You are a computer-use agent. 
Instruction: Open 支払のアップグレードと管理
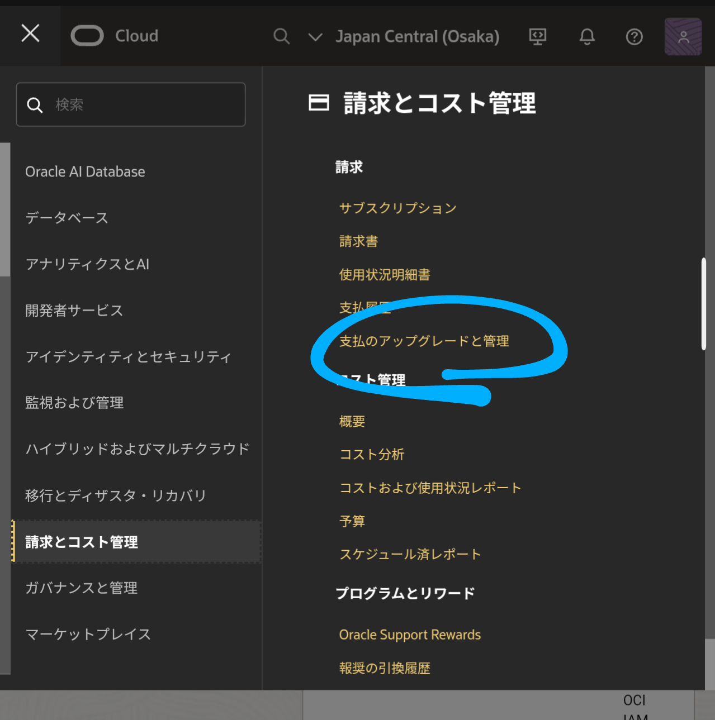coord(424,341)
